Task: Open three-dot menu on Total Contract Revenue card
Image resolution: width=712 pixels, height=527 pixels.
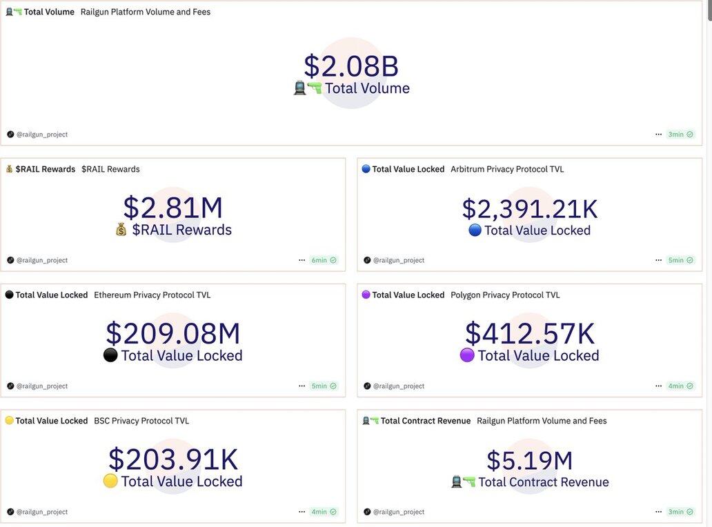Action: (x=658, y=512)
